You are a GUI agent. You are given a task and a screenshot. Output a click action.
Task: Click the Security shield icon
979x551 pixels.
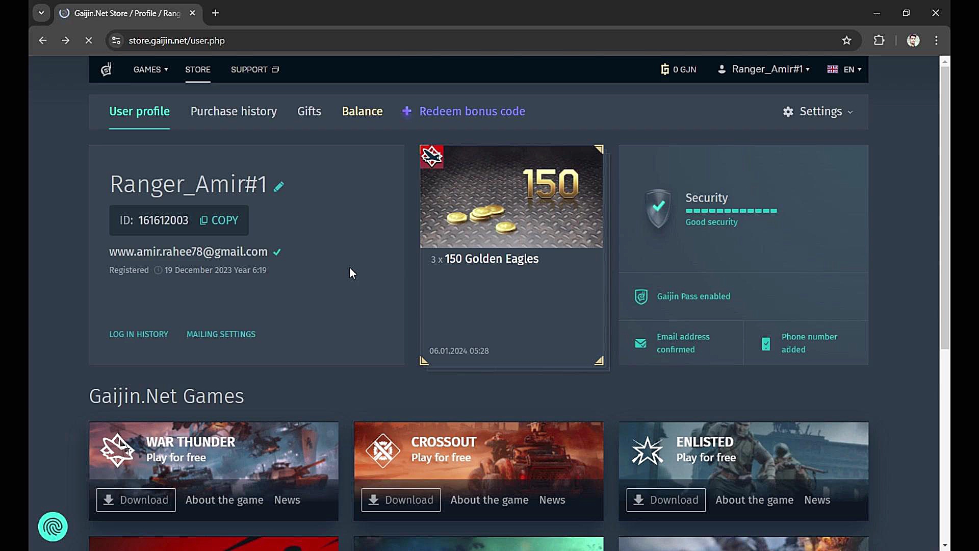[x=658, y=208]
